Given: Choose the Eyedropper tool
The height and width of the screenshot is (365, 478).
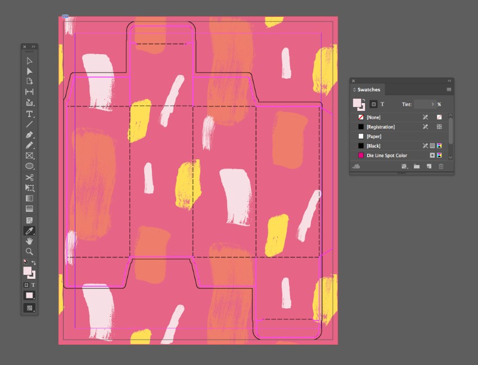Looking at the screenshot, I should pyautogui.click(x=29, y=230).
